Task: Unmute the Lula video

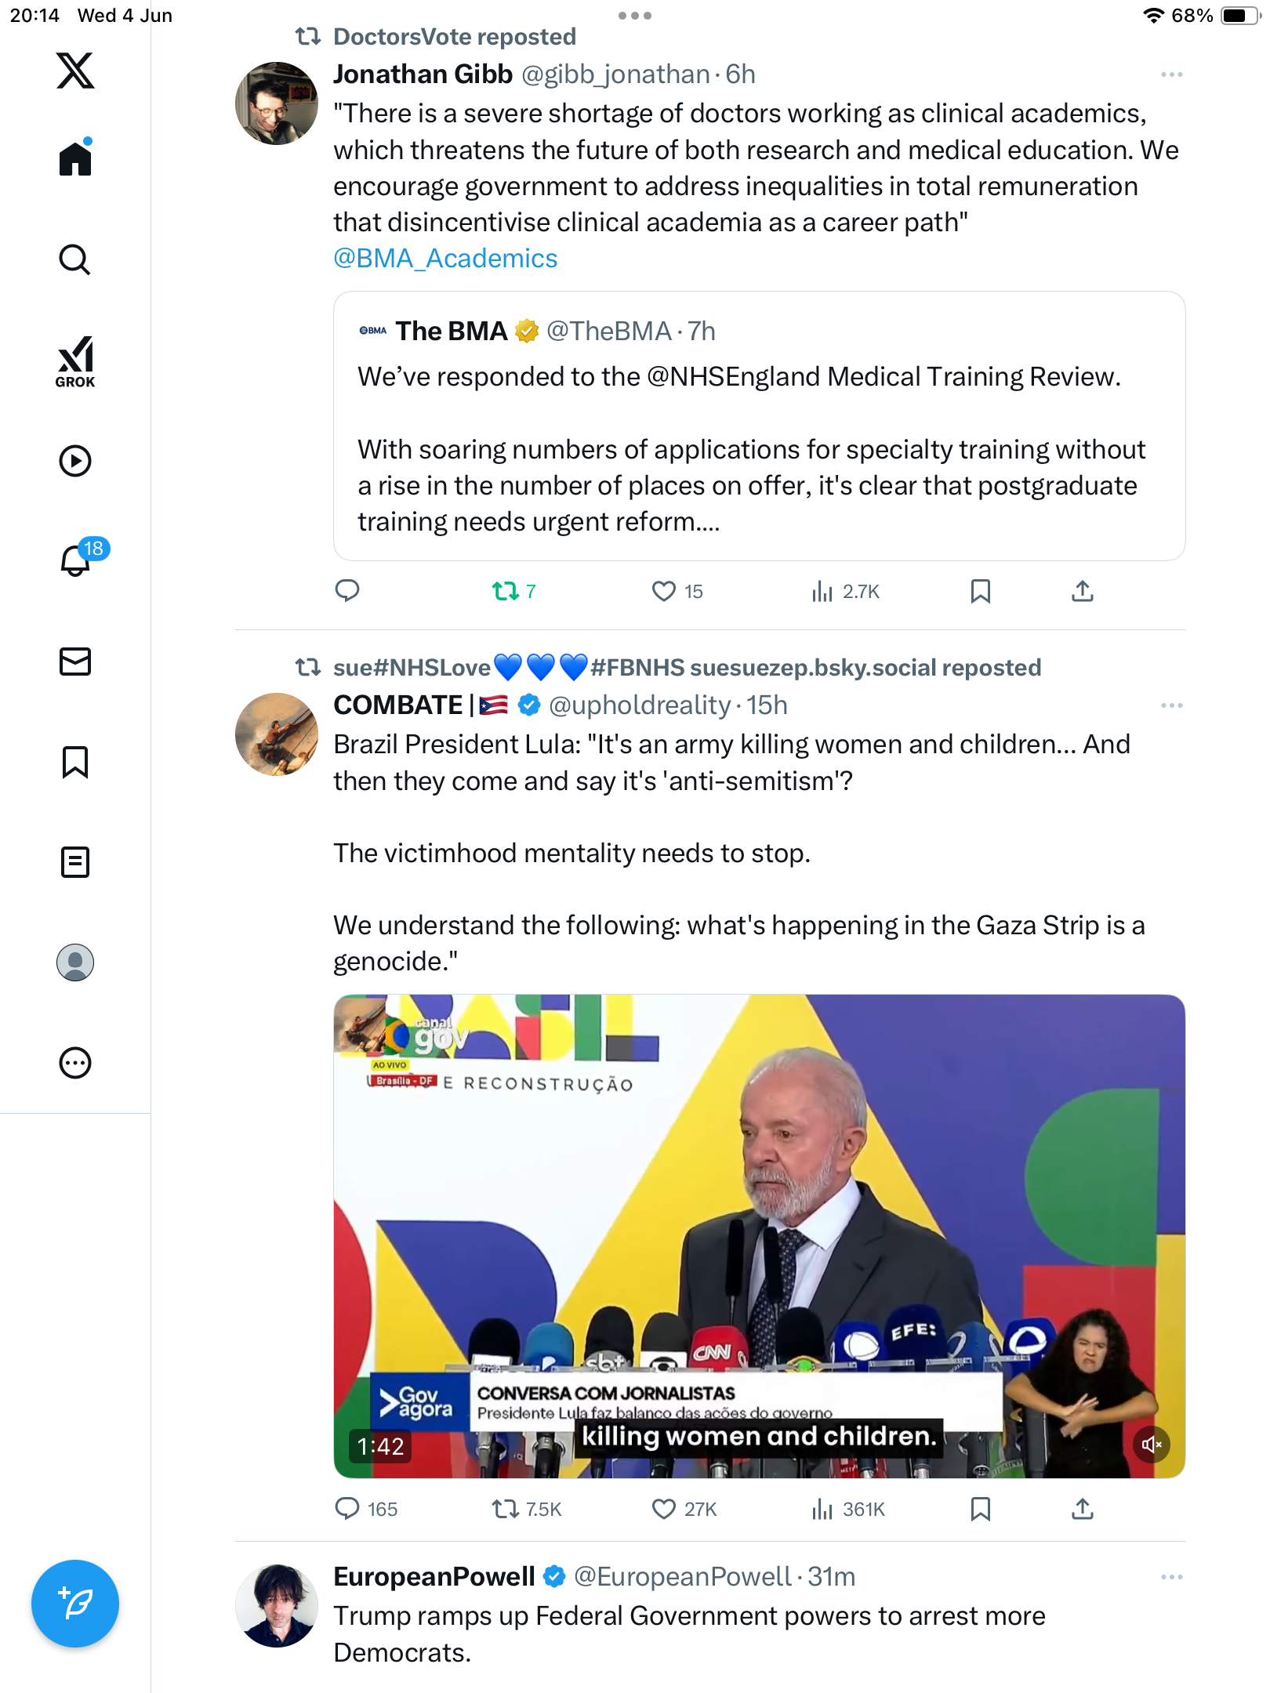Action: pos(1151,1444)
